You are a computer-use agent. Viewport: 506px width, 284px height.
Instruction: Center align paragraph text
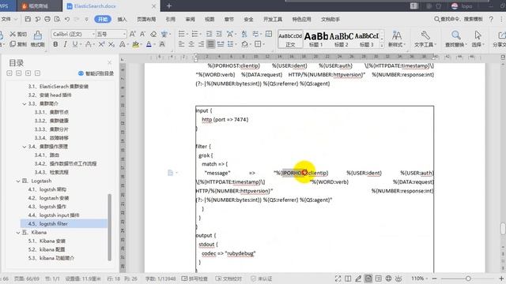click(x=191, y=44)
